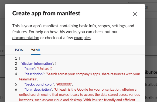Click the "long_description" key on line 6
Viewport: 157px width, 102px height.
point(38,90)
